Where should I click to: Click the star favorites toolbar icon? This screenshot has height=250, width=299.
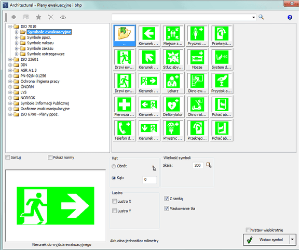point(38,17)
